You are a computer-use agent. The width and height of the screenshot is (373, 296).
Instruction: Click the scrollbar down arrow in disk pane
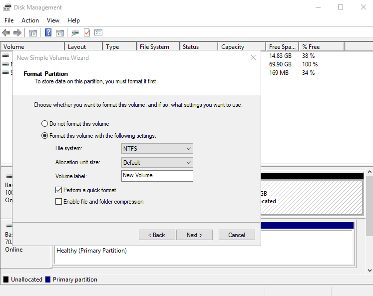370,271
